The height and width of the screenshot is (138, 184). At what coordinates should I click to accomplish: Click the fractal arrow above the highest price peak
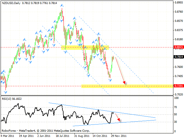(62, 5)
